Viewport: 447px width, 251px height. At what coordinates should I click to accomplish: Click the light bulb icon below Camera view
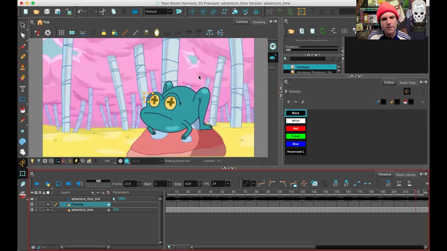[32, 161]
